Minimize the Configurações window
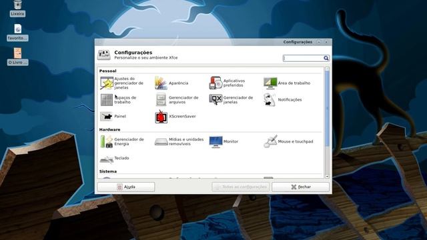 [319, 42]
